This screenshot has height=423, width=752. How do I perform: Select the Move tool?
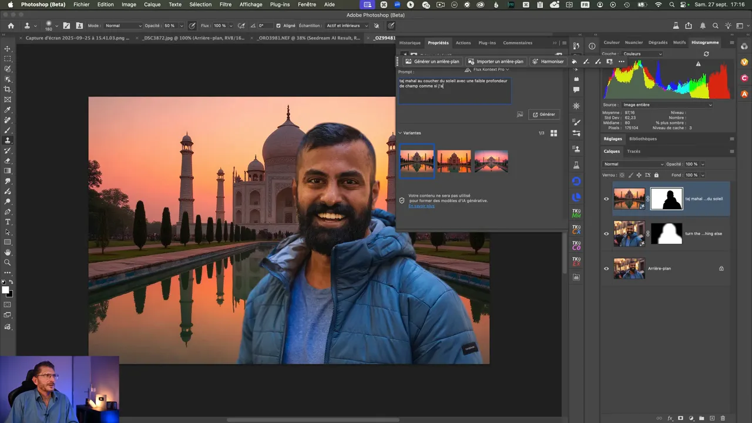8,49
